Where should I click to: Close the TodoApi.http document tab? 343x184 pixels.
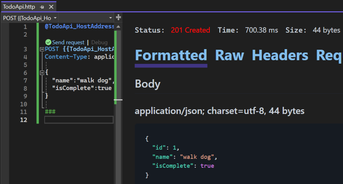tap(51, 7)
